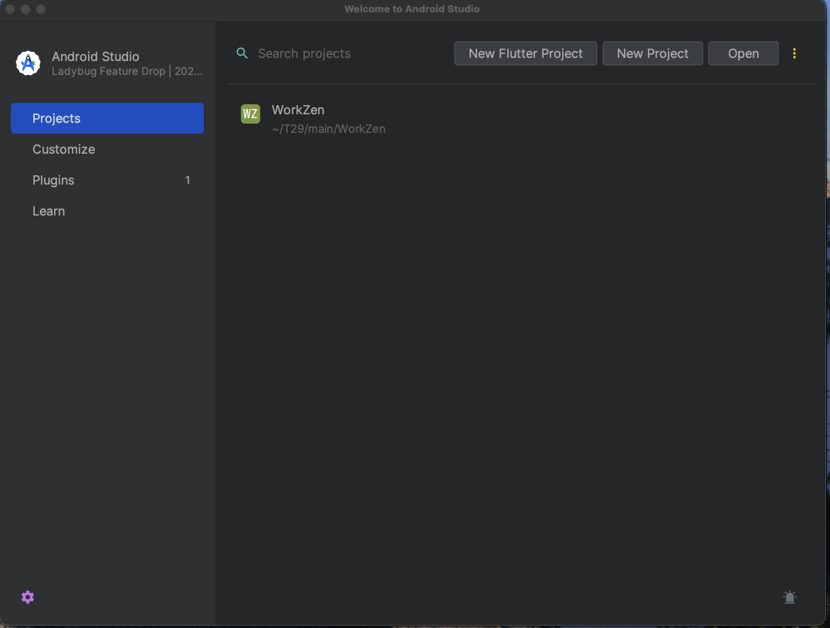Open the notifications bell icon
Viewport: 830px width, 628px height.
tap(789, 597)
